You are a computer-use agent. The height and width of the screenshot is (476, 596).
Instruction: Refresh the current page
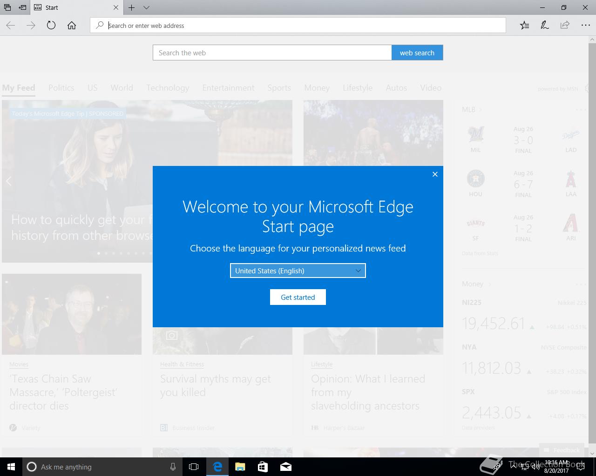[x=51, y=26]
